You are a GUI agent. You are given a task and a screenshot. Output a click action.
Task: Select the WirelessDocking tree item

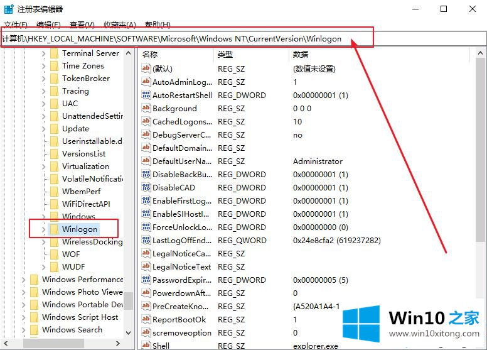click(x=92, y=242)
